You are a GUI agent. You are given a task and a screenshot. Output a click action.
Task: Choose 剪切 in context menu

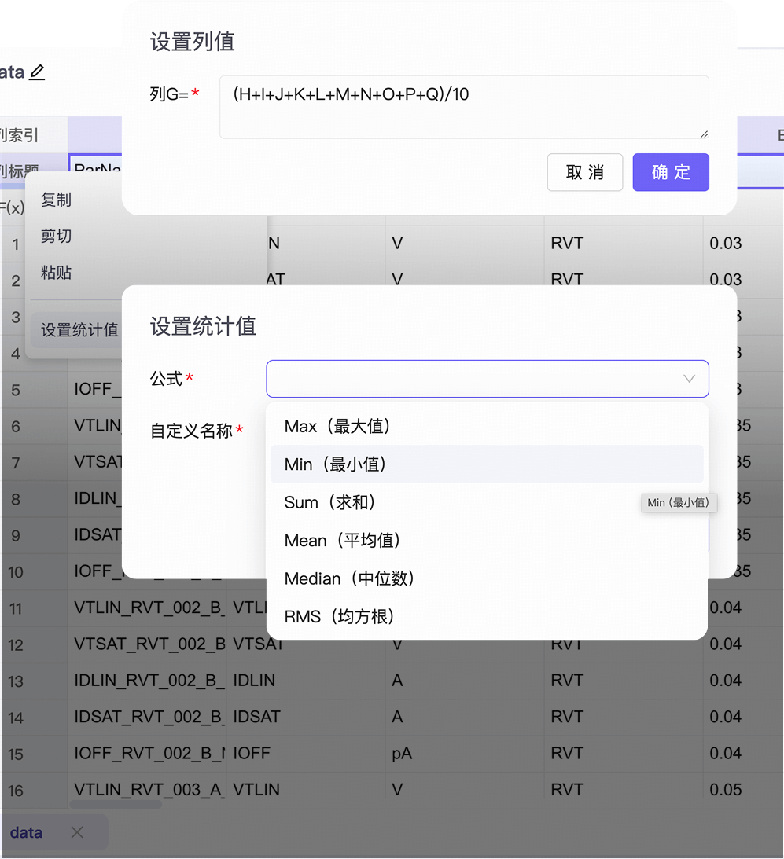tap(56, 236)
